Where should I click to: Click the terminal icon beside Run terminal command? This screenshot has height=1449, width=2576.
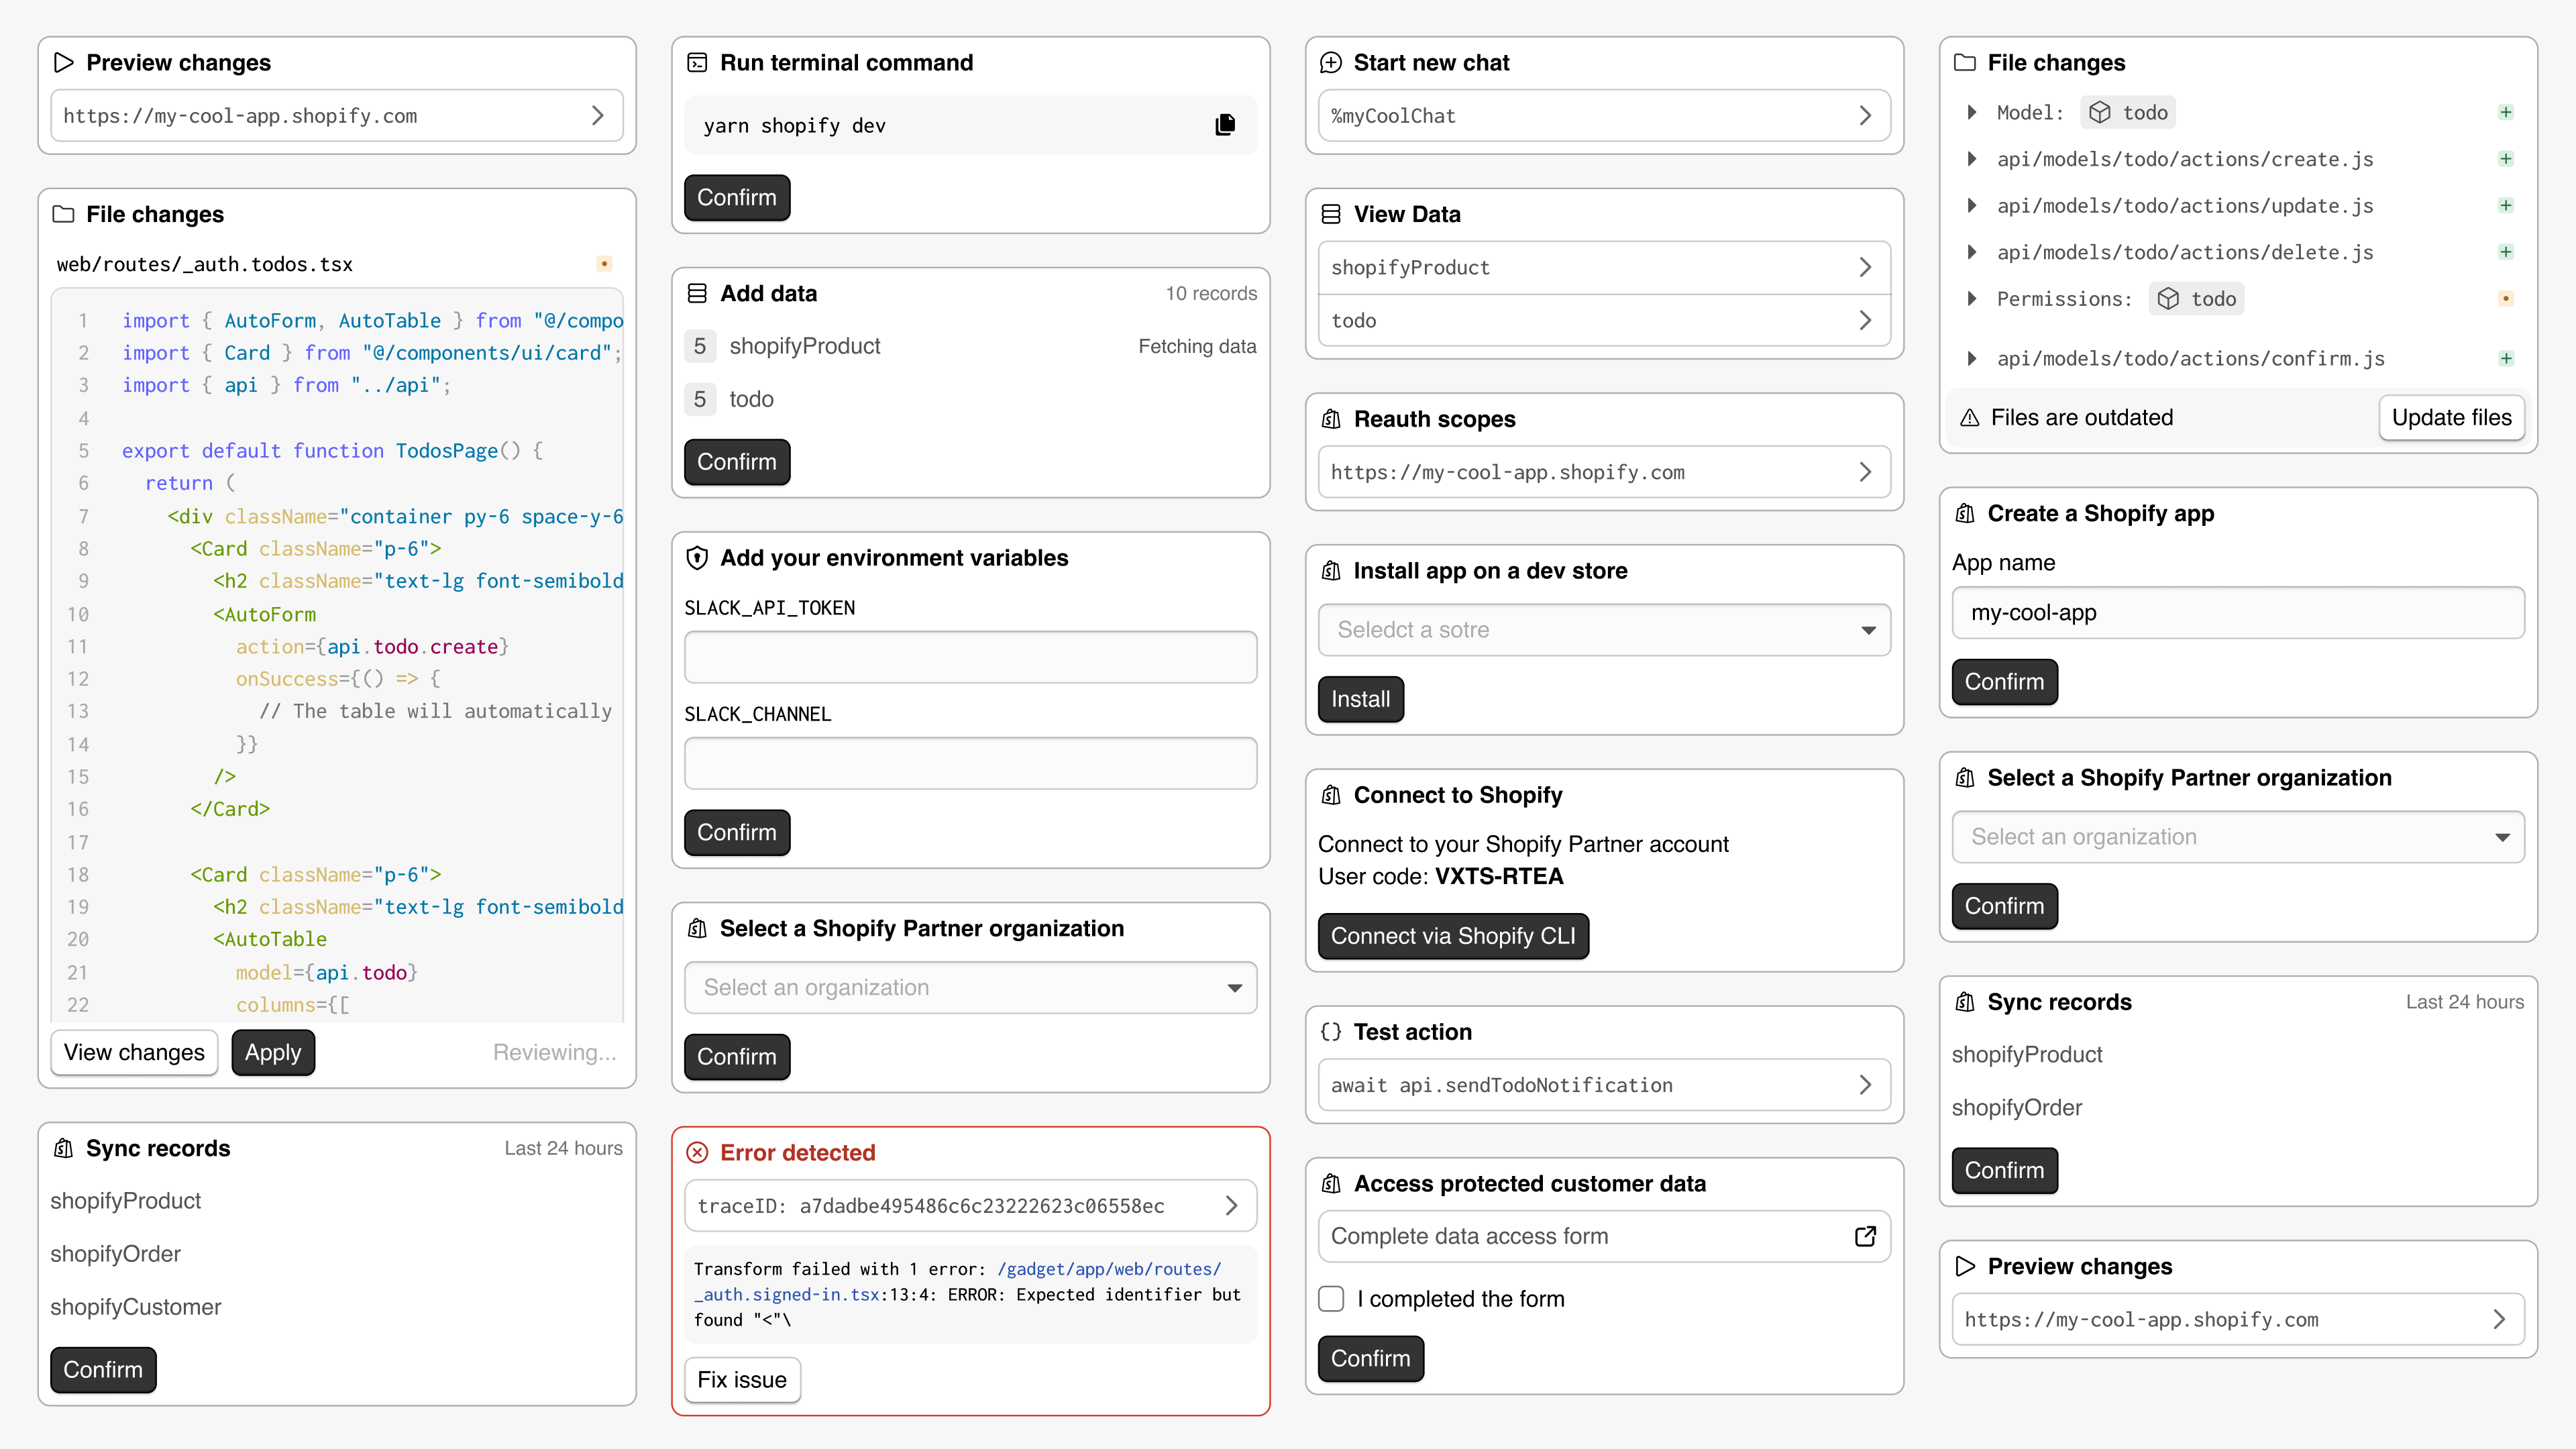697,62
